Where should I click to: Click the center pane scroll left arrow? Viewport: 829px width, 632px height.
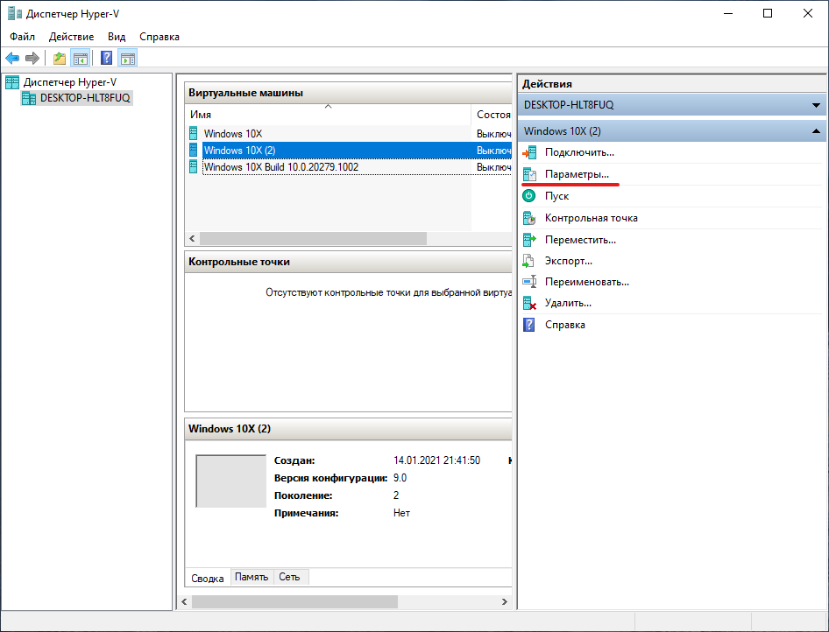[185, 602]
